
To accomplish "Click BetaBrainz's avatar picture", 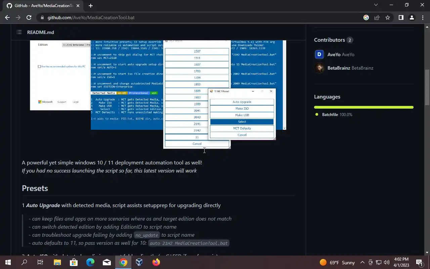I will point(319,68).
